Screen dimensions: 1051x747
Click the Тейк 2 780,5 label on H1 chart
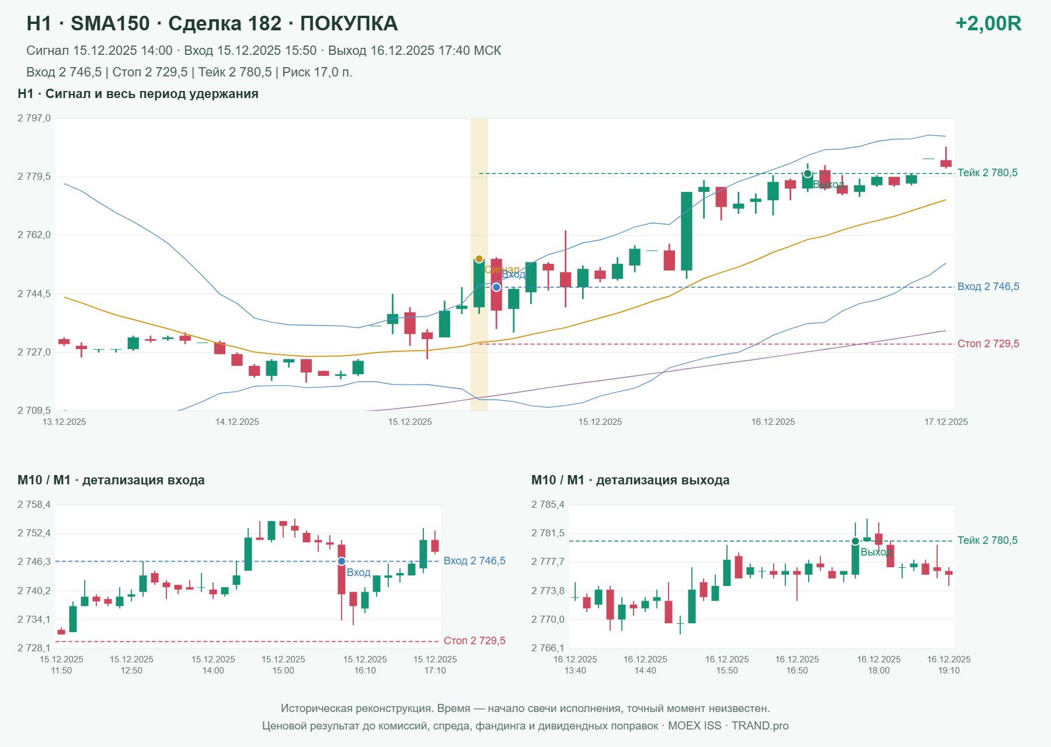click(987, 173)
